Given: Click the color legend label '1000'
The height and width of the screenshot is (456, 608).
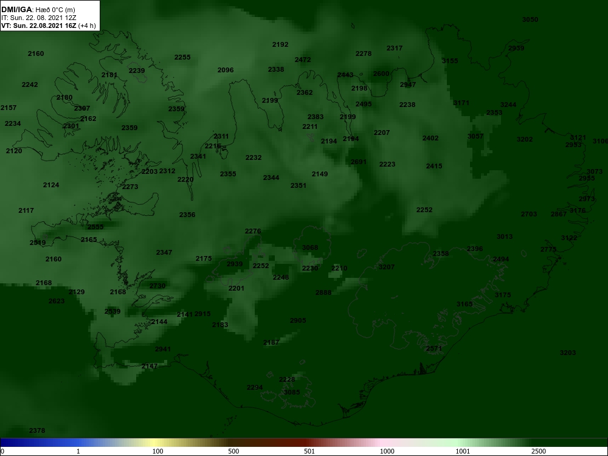Looking at the screenshot, I should pyautogui.click(x=387, y=451).
